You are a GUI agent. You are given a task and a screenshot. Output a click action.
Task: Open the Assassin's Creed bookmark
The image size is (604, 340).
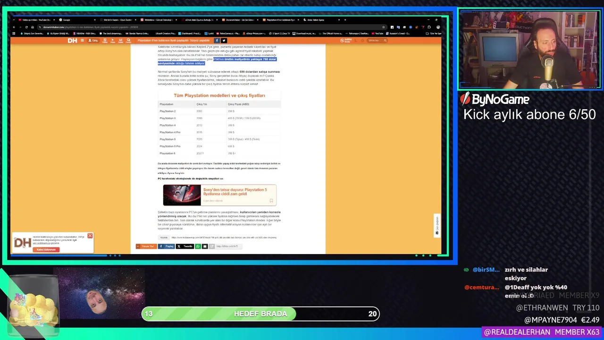click(x=398, y=34)
